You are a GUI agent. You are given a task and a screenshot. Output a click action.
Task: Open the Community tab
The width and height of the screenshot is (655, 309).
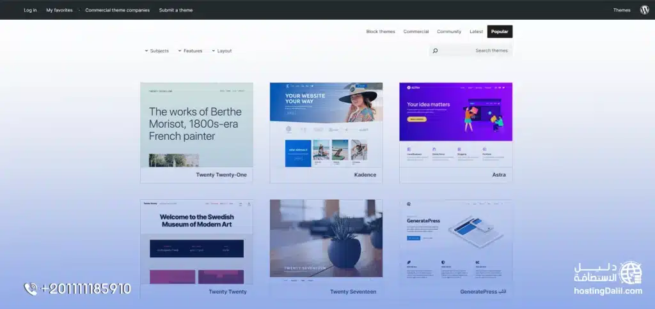click(x=449, y=31)
